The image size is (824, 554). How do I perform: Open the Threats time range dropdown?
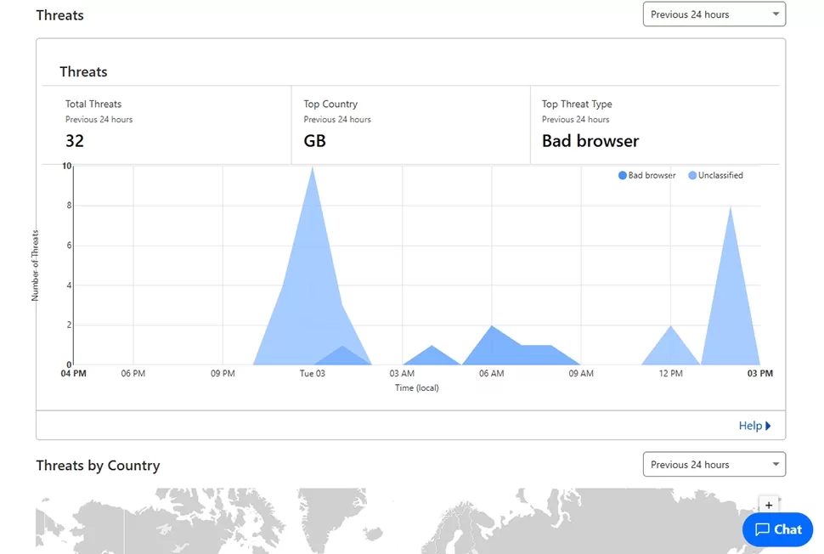[x=714, y=14]
